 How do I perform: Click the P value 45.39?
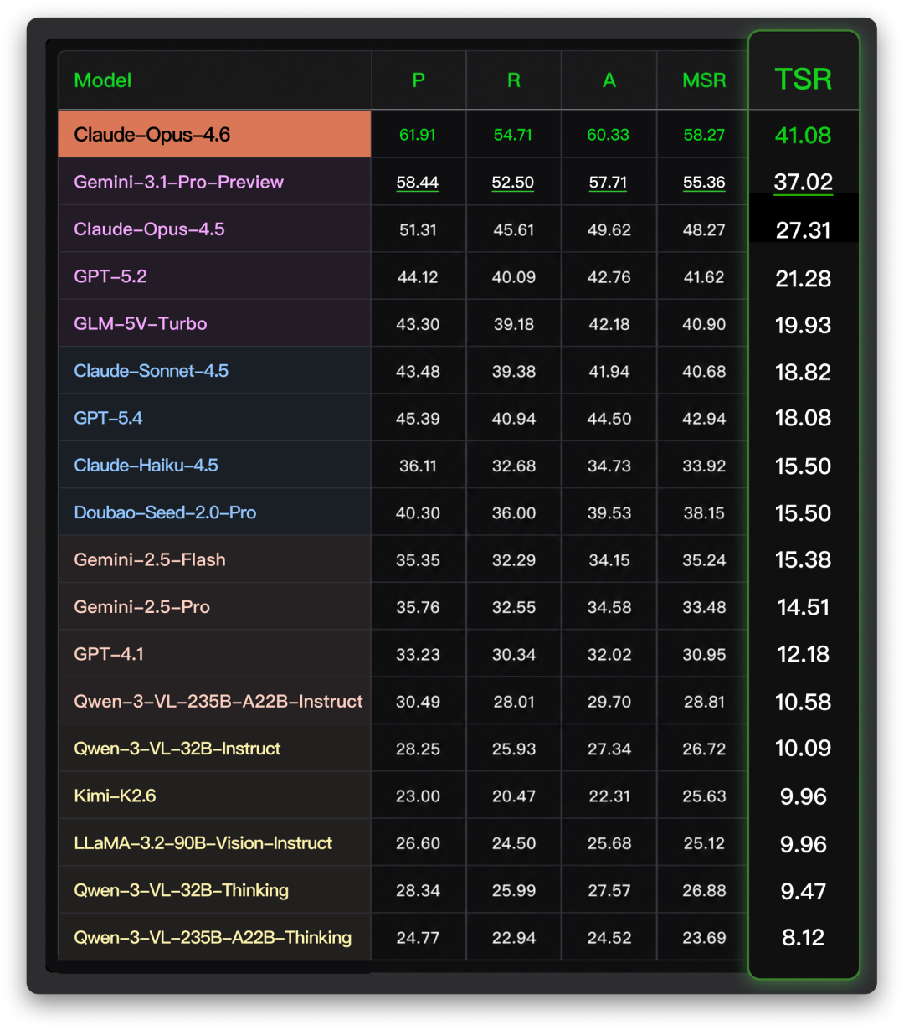[418, 419]
